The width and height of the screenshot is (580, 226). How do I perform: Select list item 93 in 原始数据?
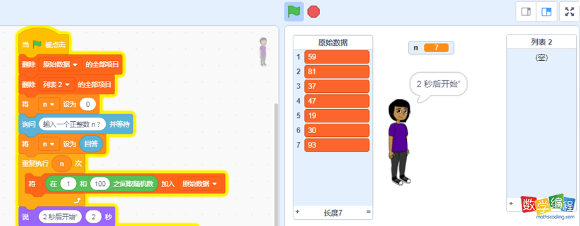coord(337,145)
